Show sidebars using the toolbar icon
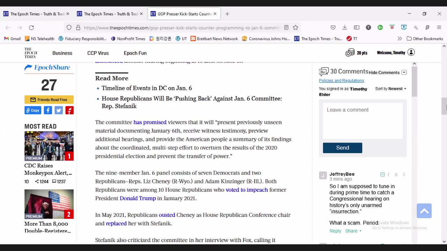447x251 pixels. click(x=357, y=28)
